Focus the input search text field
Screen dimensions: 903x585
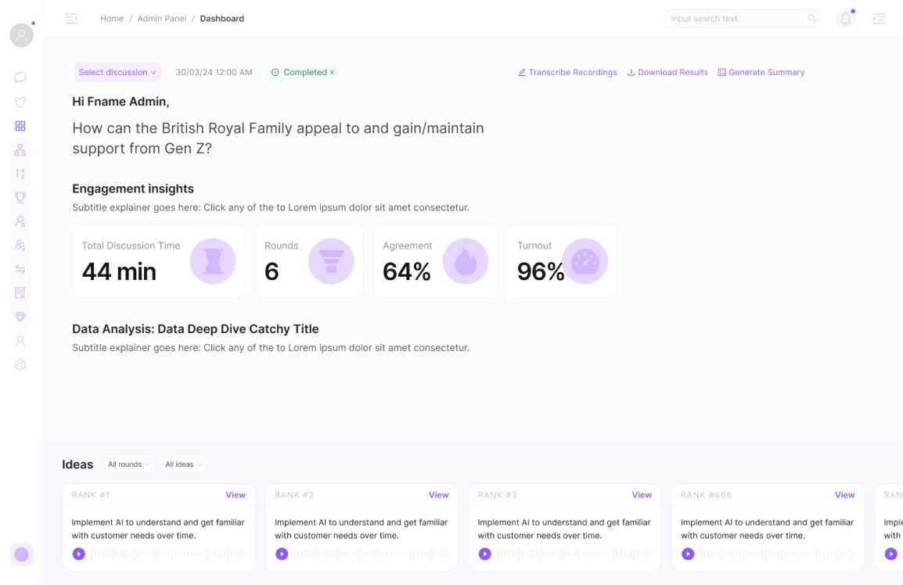click(x=733, y=19)
